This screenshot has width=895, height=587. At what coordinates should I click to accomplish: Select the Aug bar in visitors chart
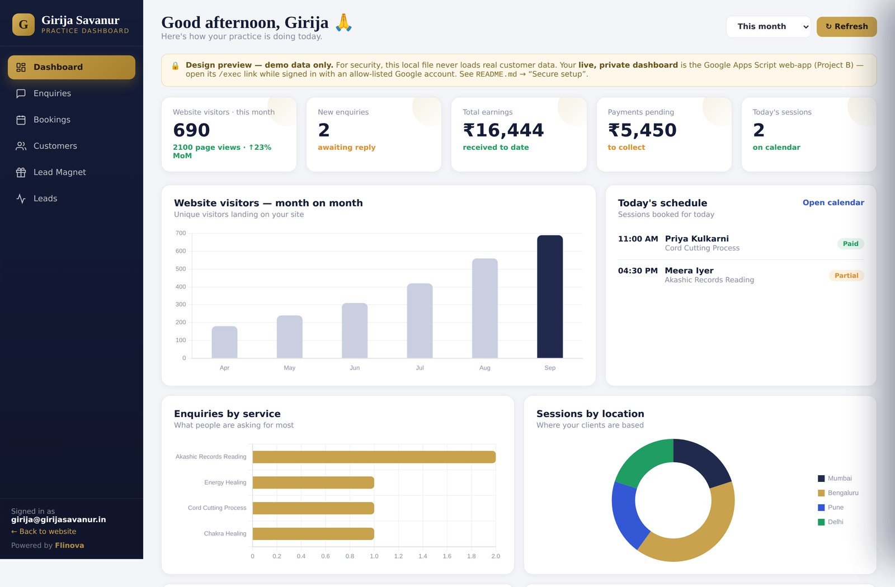tap(485, 308)
